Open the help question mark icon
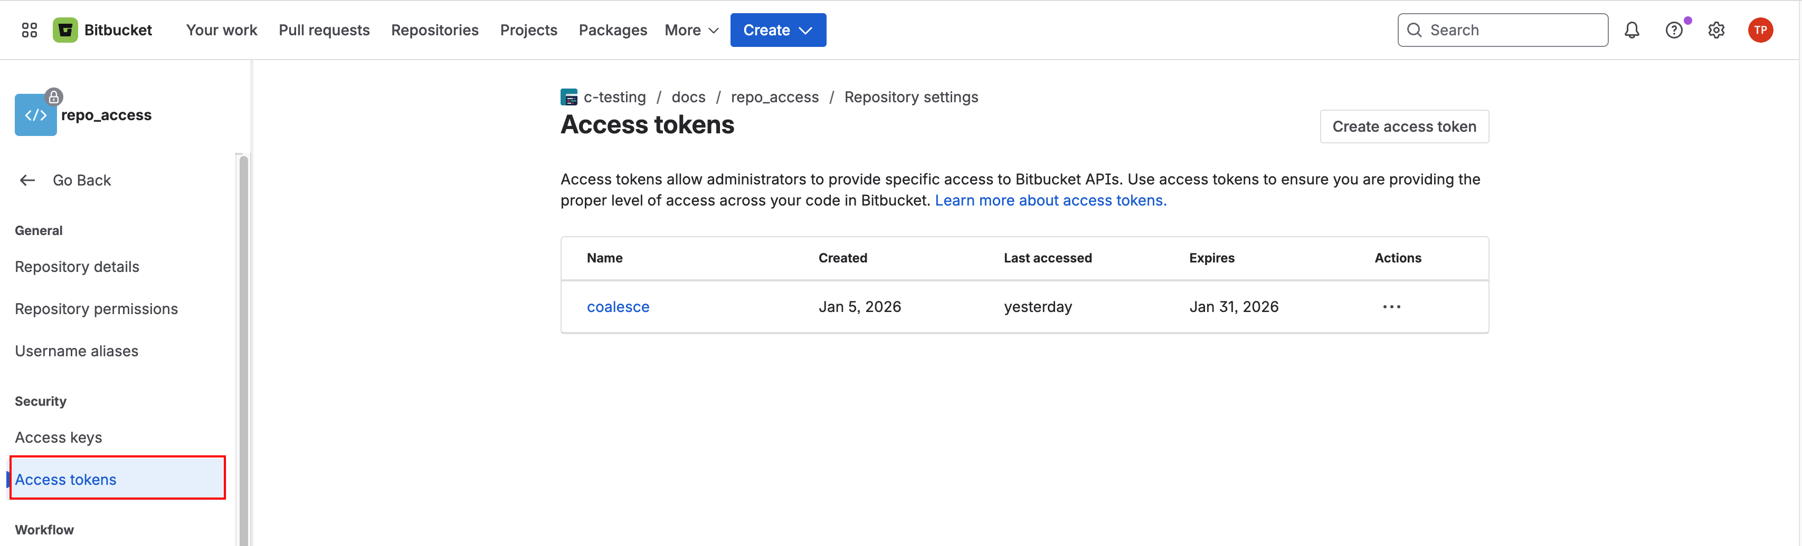Viewport: 1802px width, 546px height. click(1674, 30)
